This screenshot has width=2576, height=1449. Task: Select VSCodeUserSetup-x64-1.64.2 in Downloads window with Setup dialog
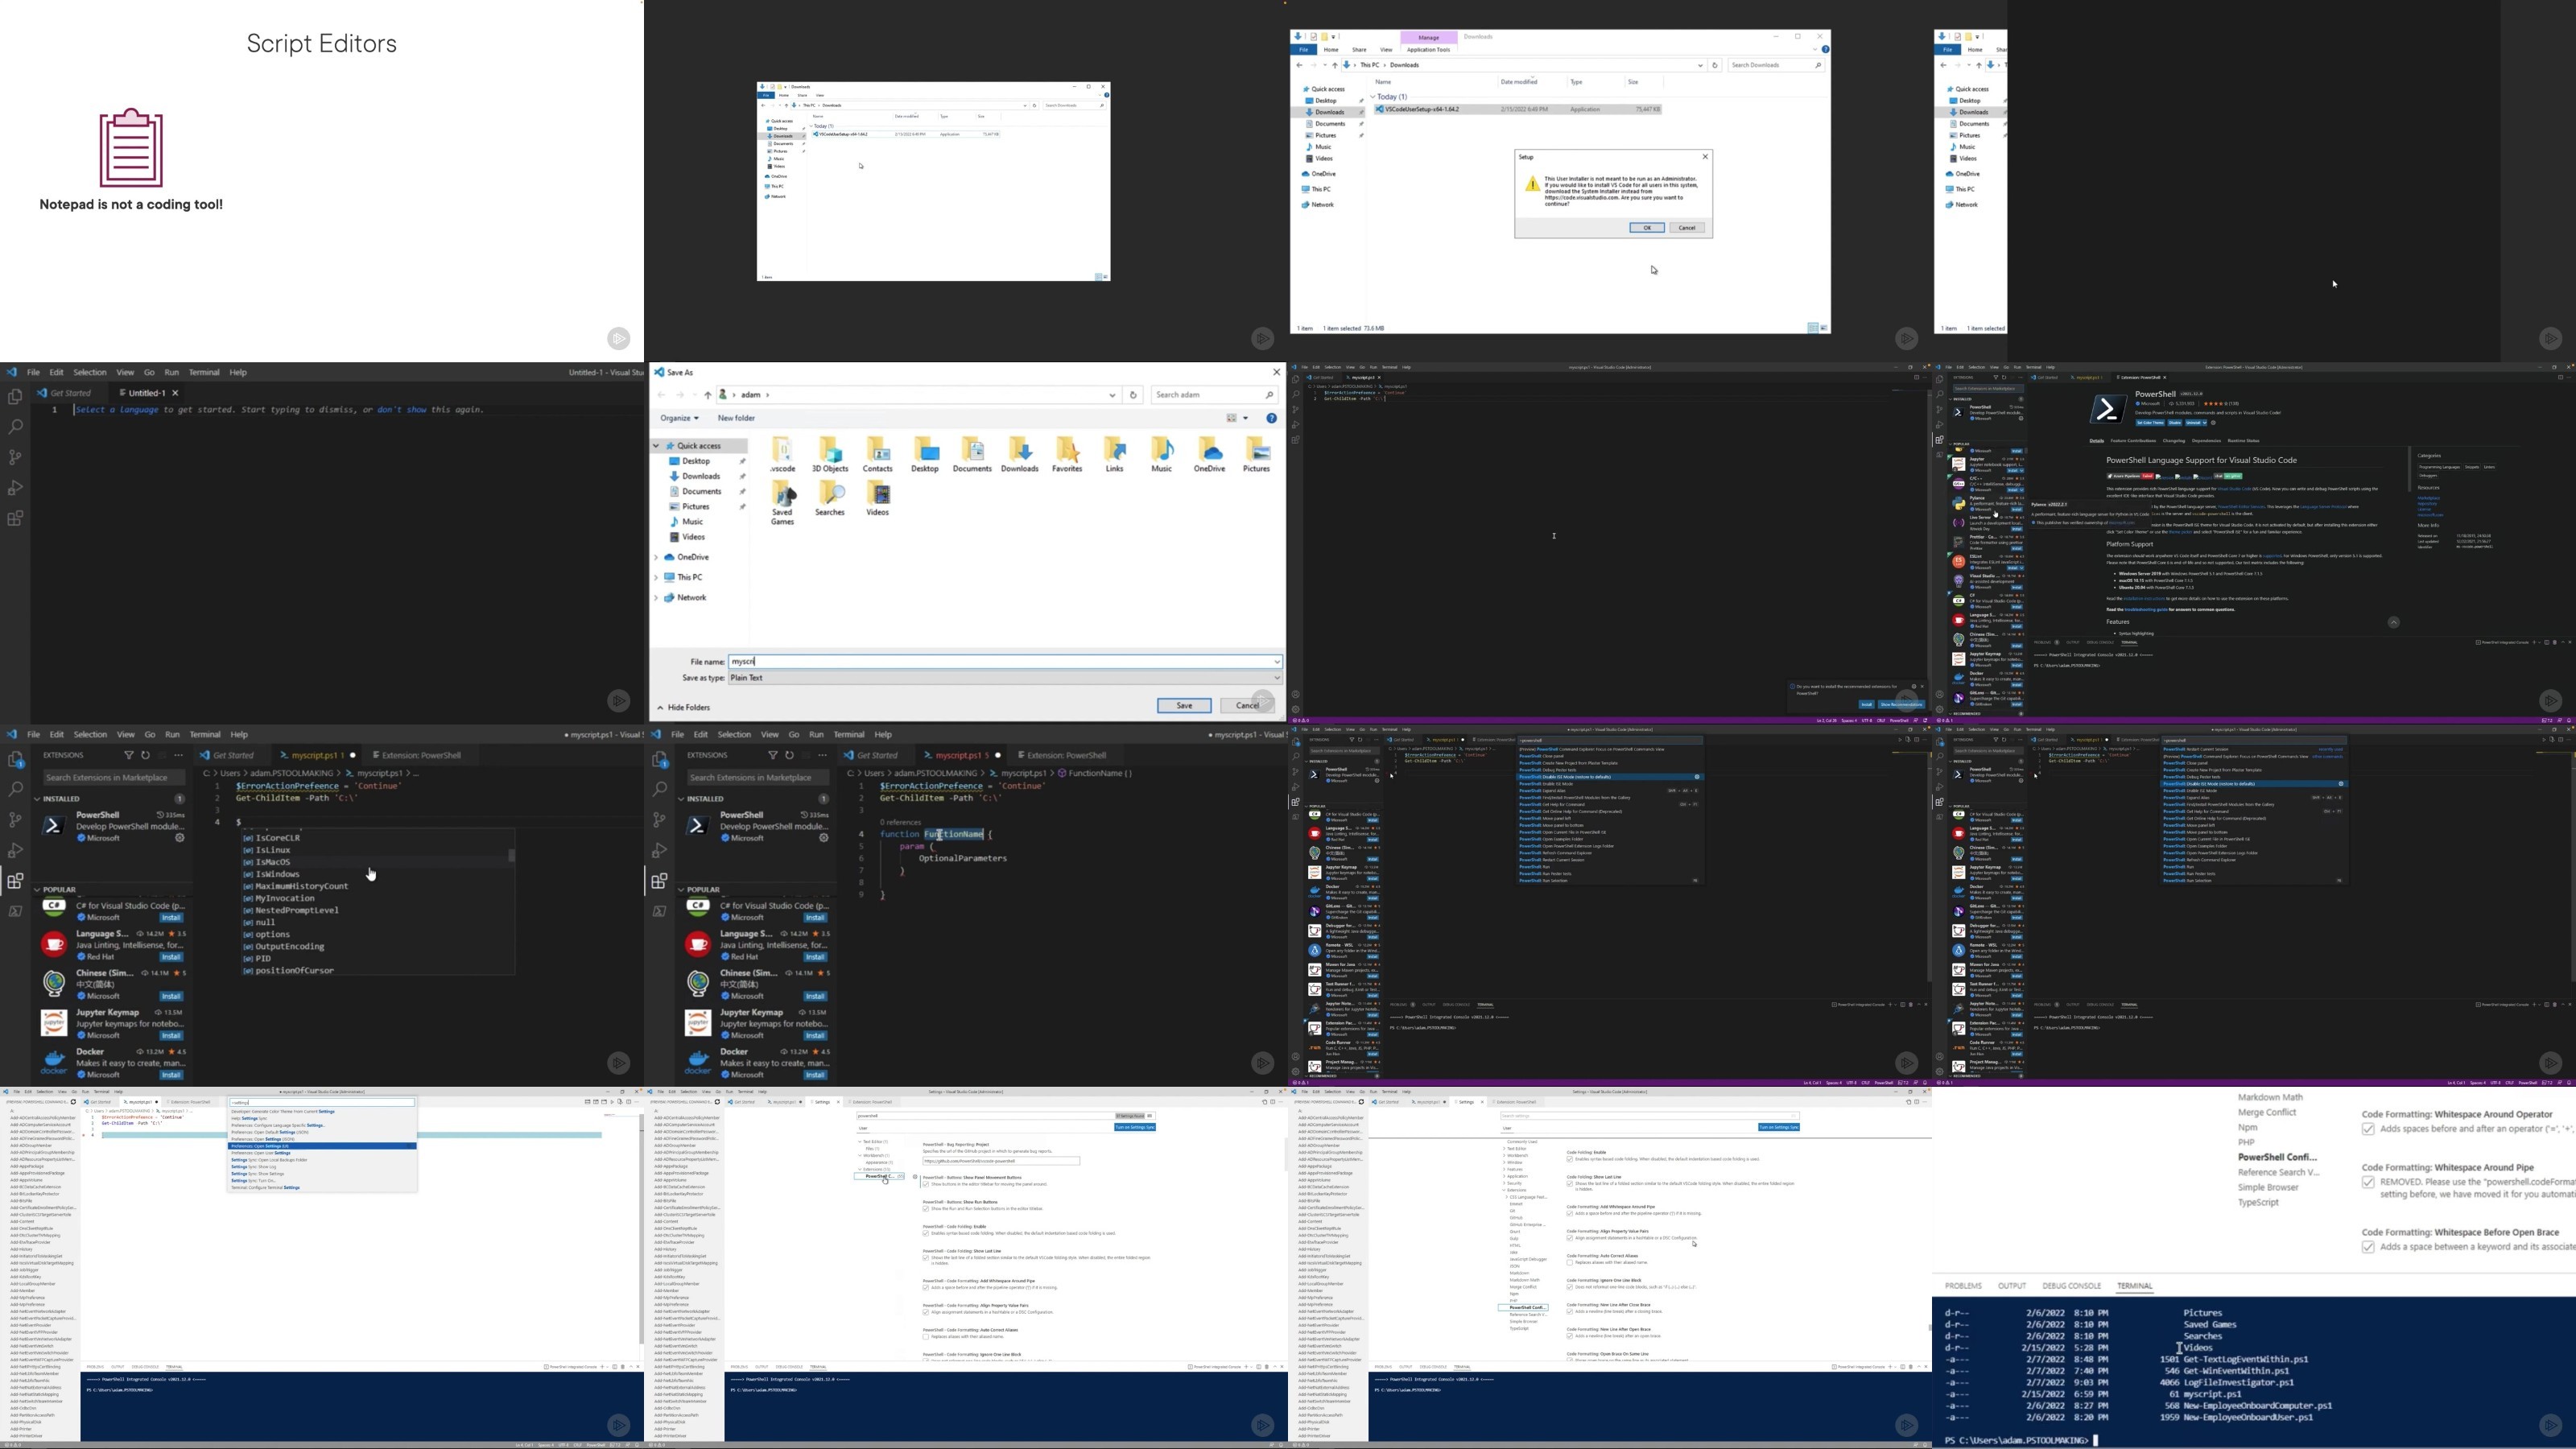click(1519, 109)
